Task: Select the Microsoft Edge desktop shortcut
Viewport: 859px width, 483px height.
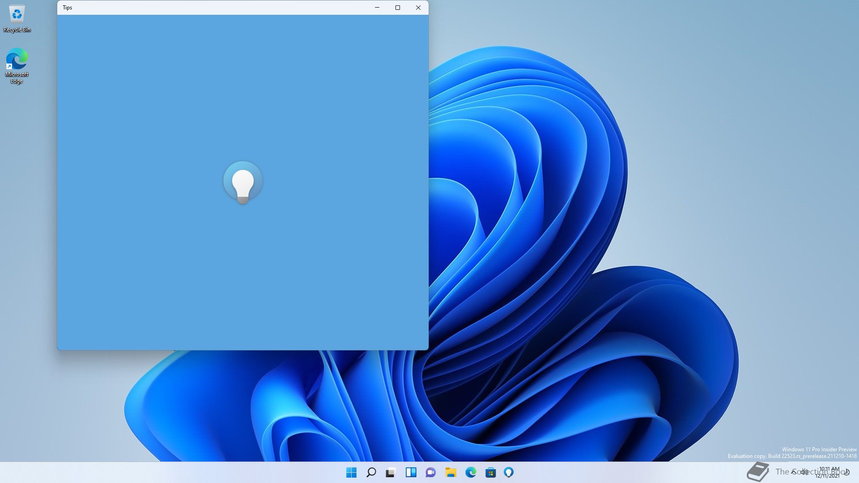Action: [x=17, y=66]
